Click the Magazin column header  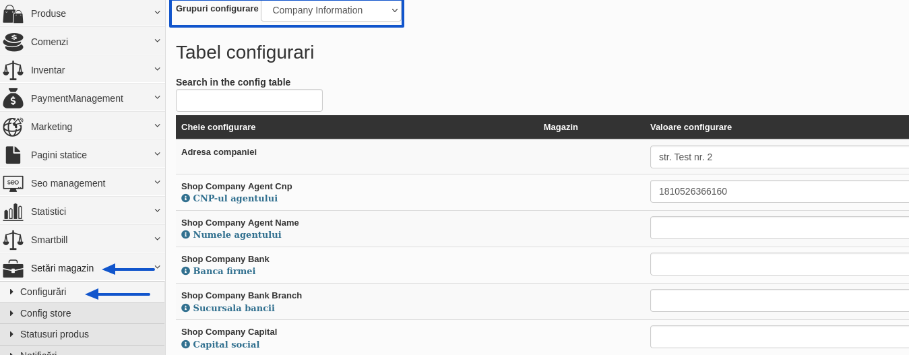click(561, 127)
